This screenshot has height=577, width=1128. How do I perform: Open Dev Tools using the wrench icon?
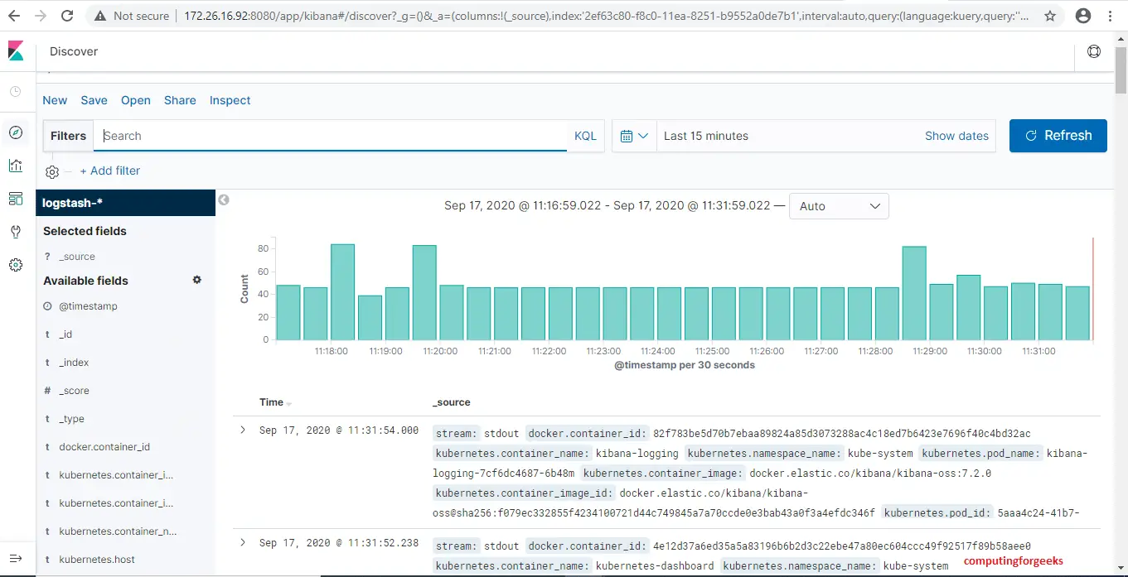click(x=17, y=232)
